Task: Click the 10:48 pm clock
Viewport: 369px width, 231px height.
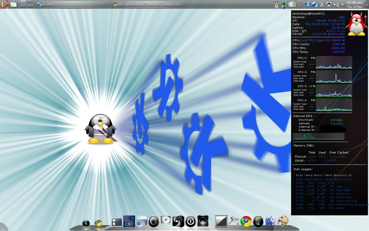Action: click(x=354, y=4)
